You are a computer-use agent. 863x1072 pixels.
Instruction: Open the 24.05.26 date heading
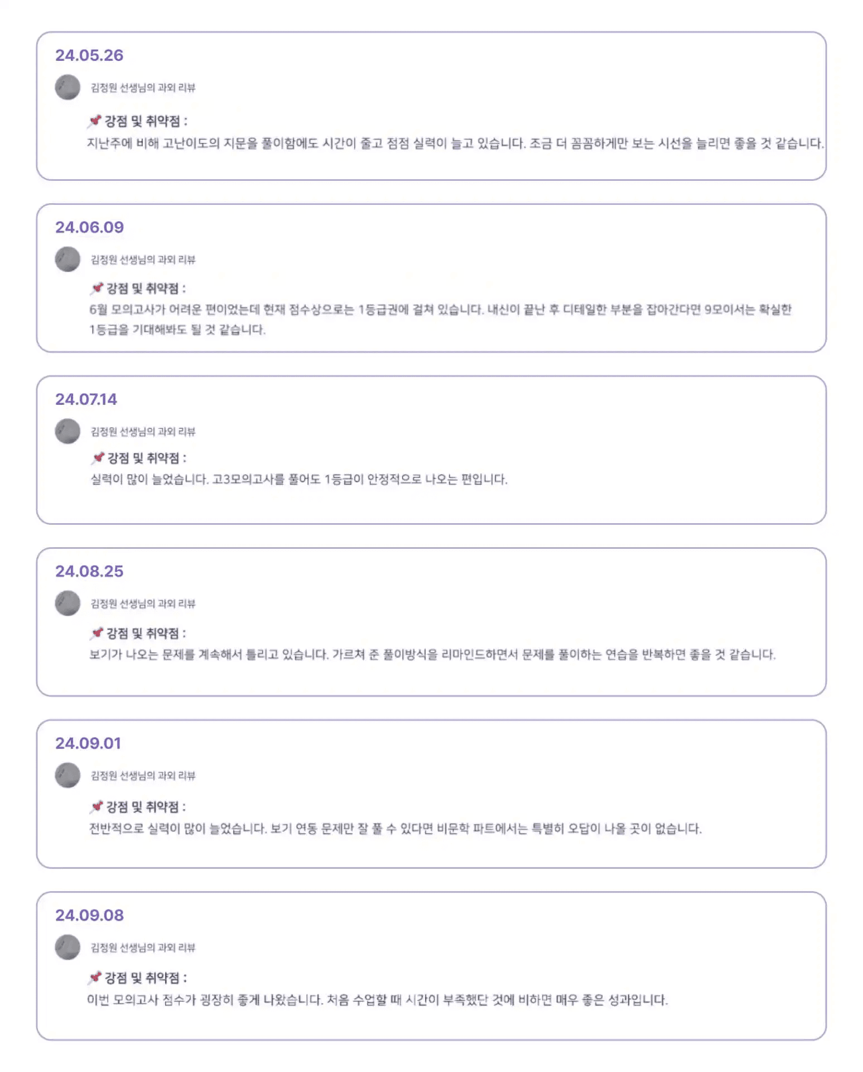(x=89, y=55)
